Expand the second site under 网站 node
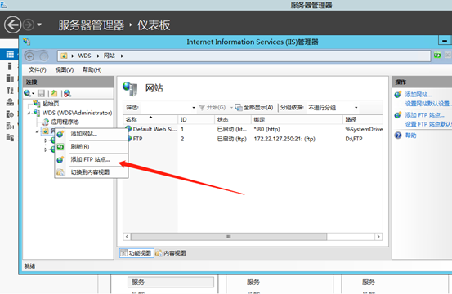Viewport: 452px width, 294px height. click(x=46, y=149)
